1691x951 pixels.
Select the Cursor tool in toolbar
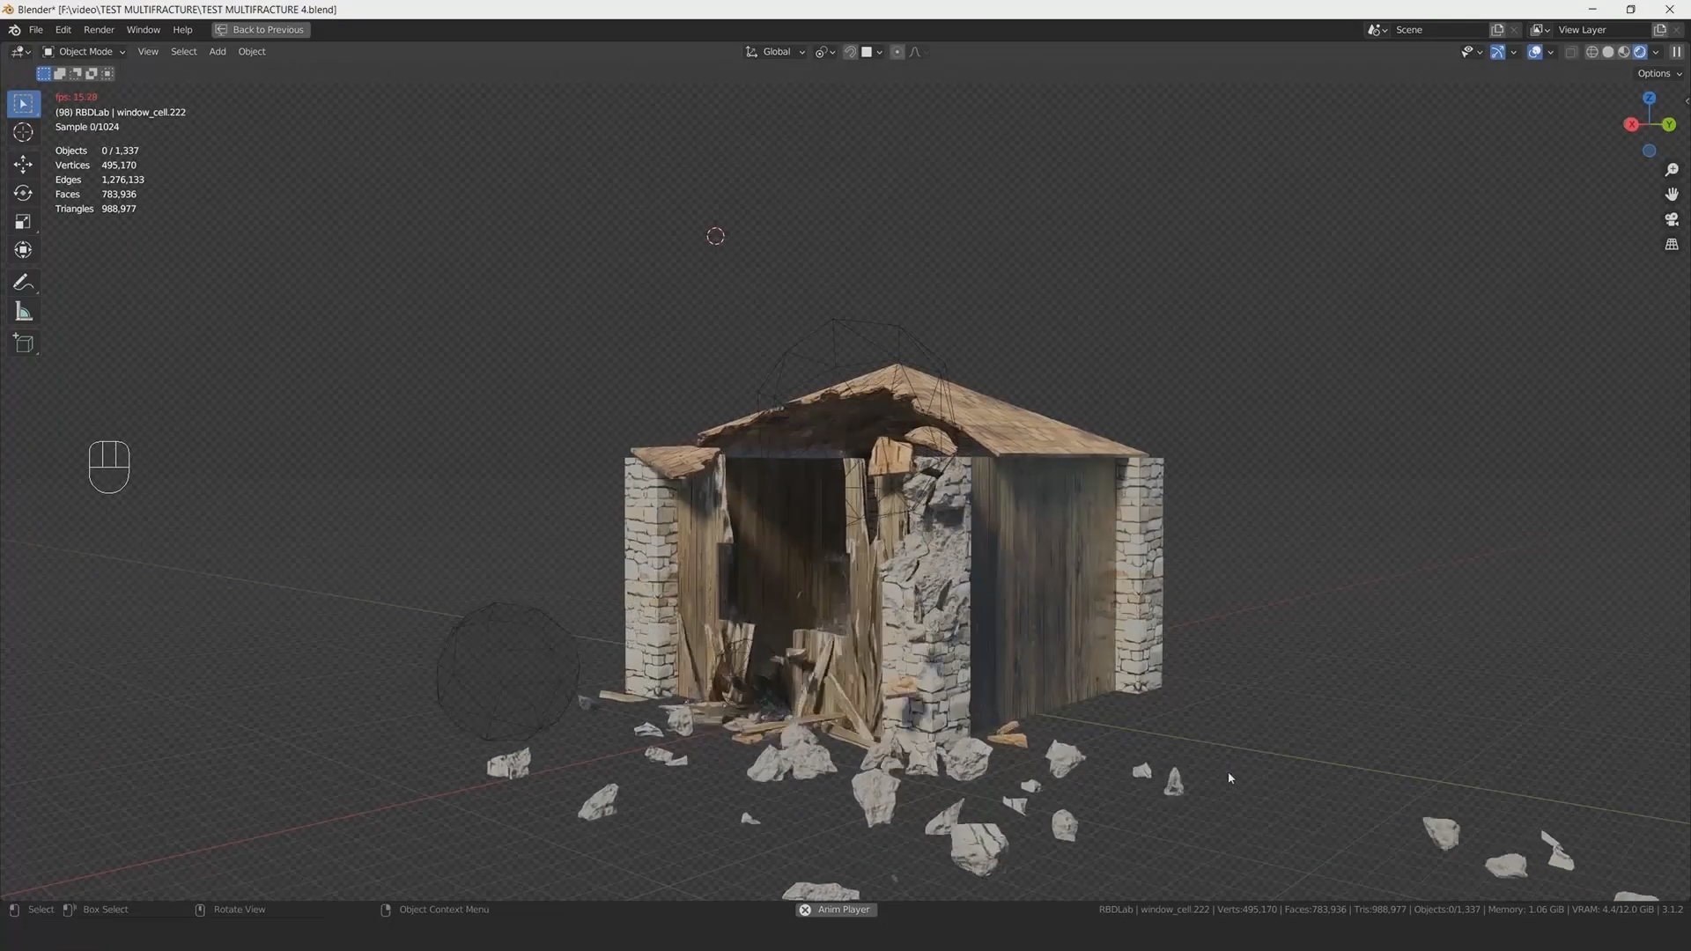(x=23, y=133)
